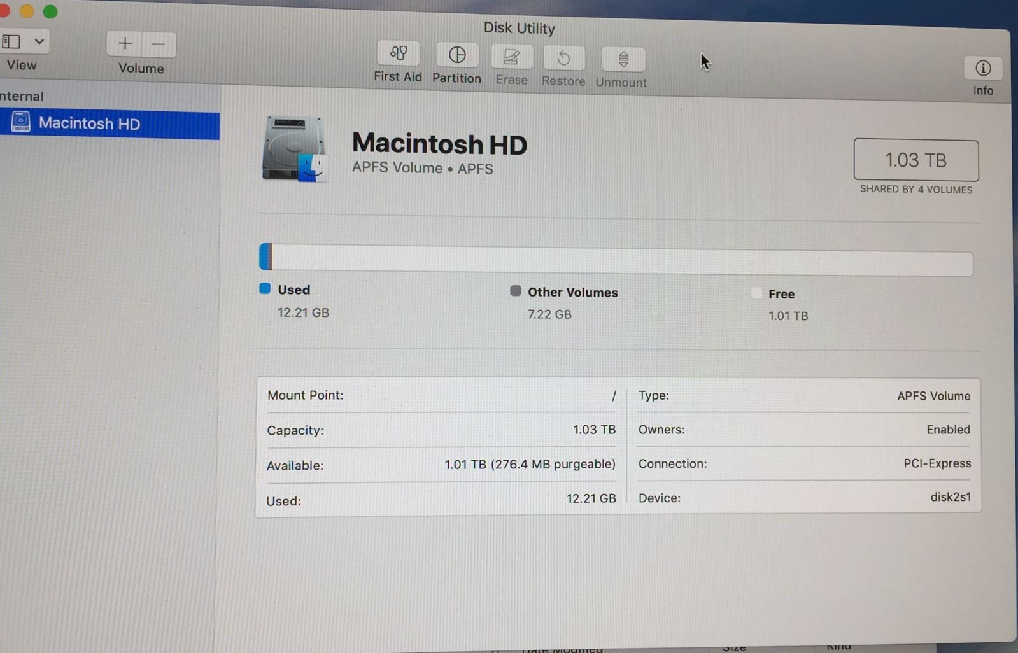This screenshot has height=653, width=1018.
Task: Click the Device disk2s1 value
Action: [951, 497]
